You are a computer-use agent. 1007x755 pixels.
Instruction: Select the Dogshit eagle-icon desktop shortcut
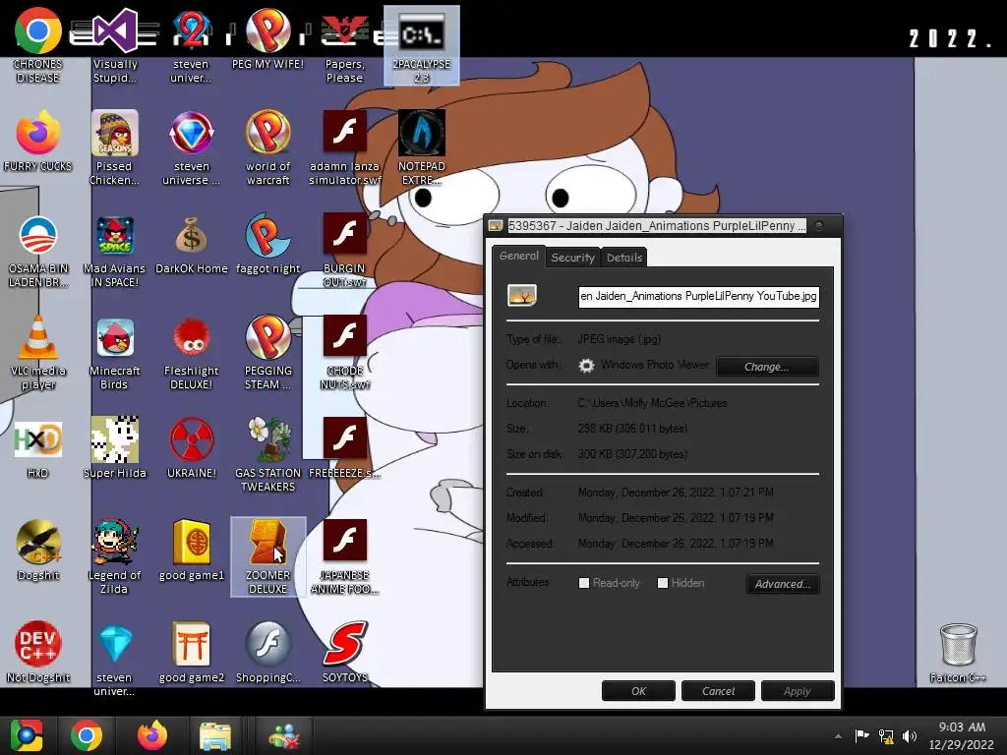tap(38, 551)
